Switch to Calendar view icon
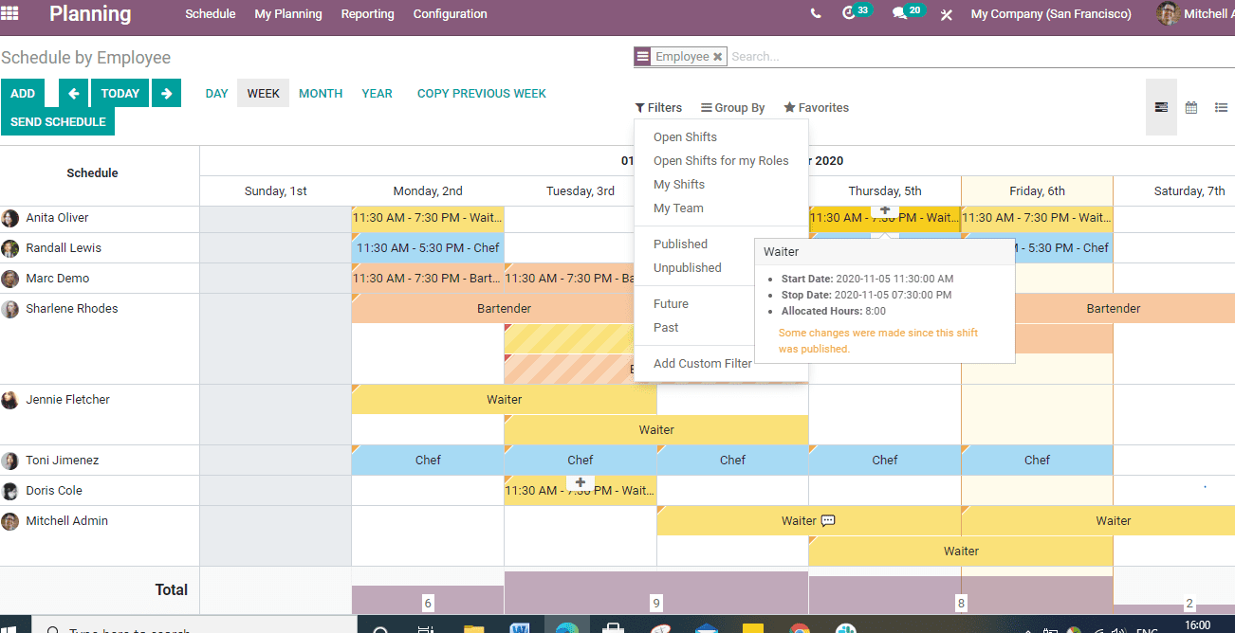Screen dimensions: 1235x633 coord(1190,107)
